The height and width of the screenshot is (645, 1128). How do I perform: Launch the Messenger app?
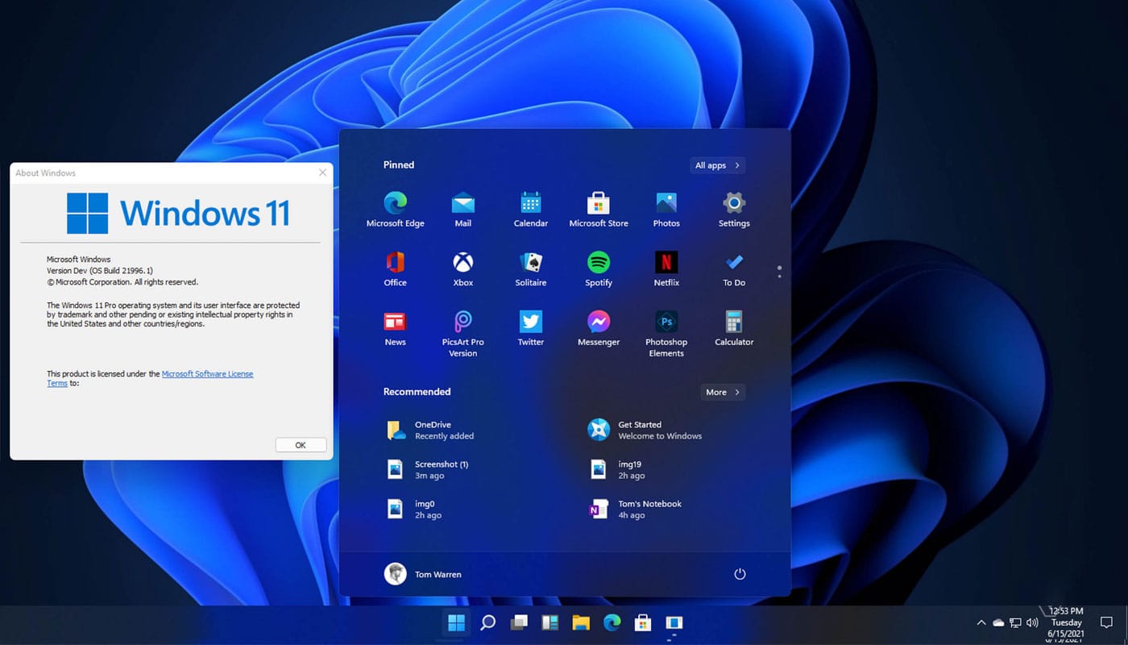click(x=598, y=328)
